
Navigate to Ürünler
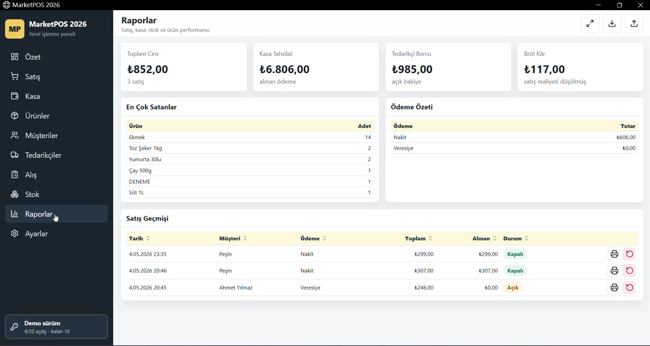coord(56,116)
